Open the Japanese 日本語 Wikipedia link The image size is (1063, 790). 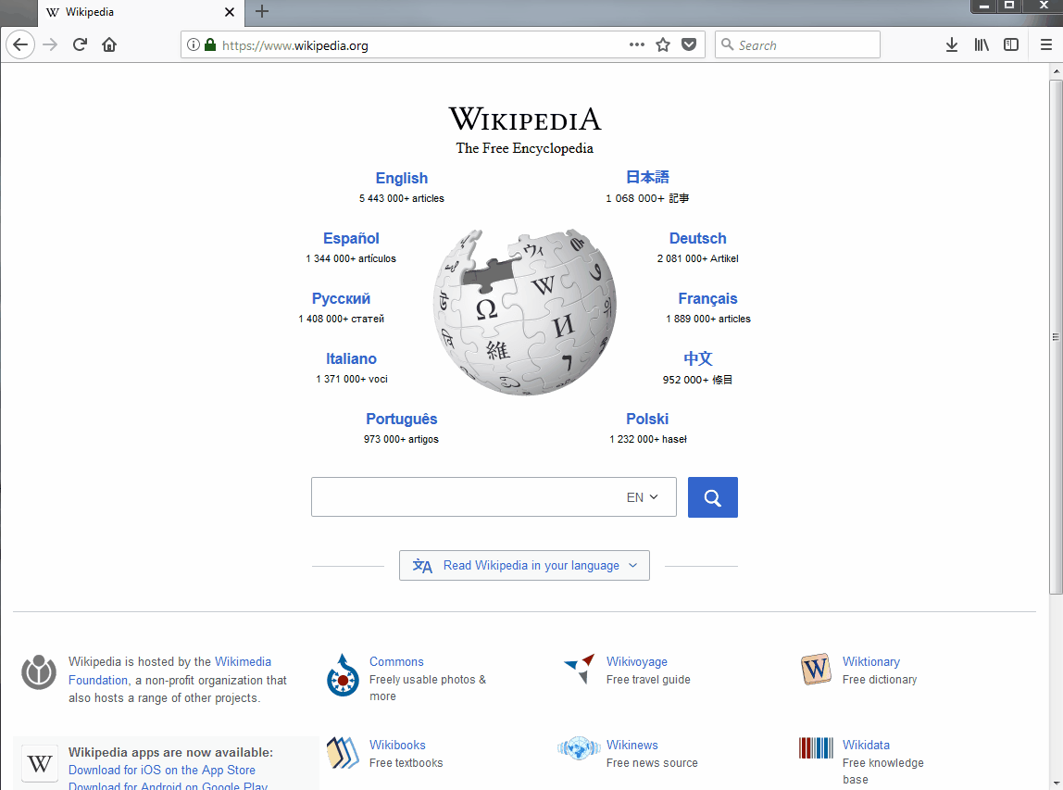pos(647,178)
